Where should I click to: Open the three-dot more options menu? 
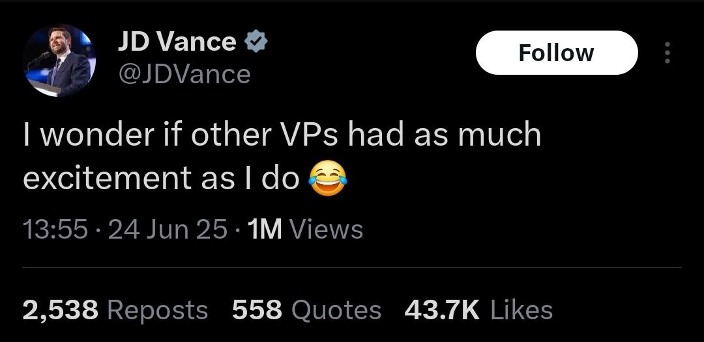(x=666, y=53)
